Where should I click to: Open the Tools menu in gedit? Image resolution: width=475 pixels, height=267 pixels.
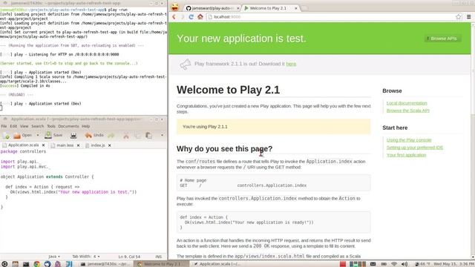coord(51,126)
